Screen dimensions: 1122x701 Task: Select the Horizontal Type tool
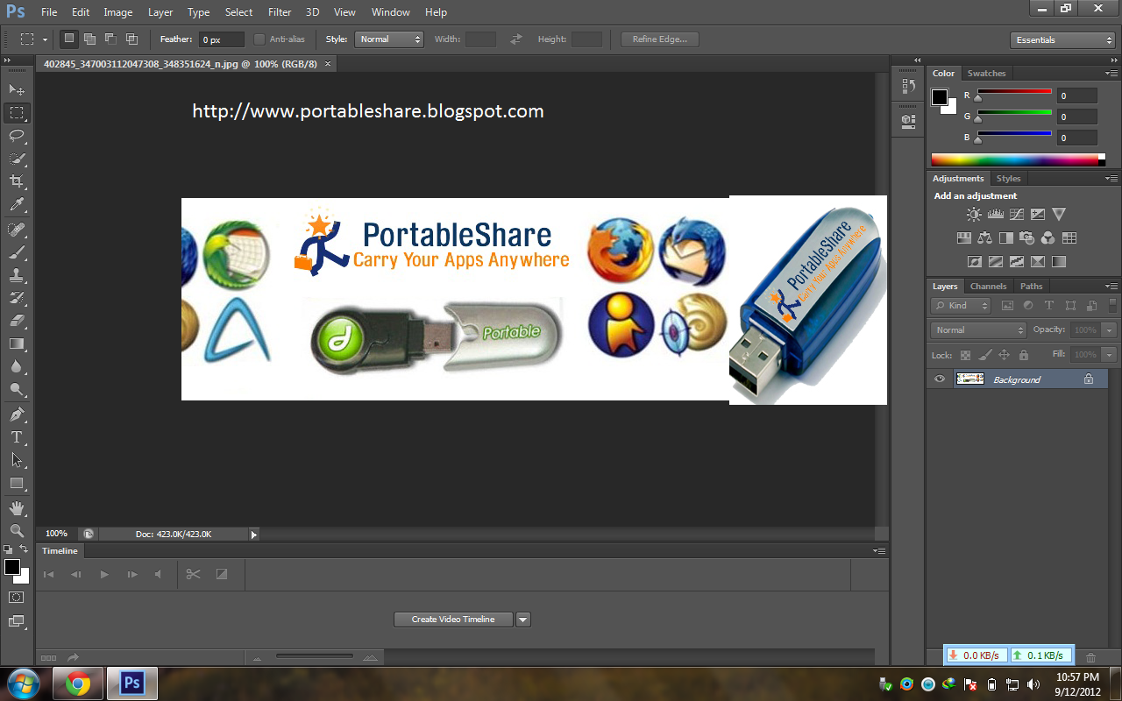click(17, 437)
